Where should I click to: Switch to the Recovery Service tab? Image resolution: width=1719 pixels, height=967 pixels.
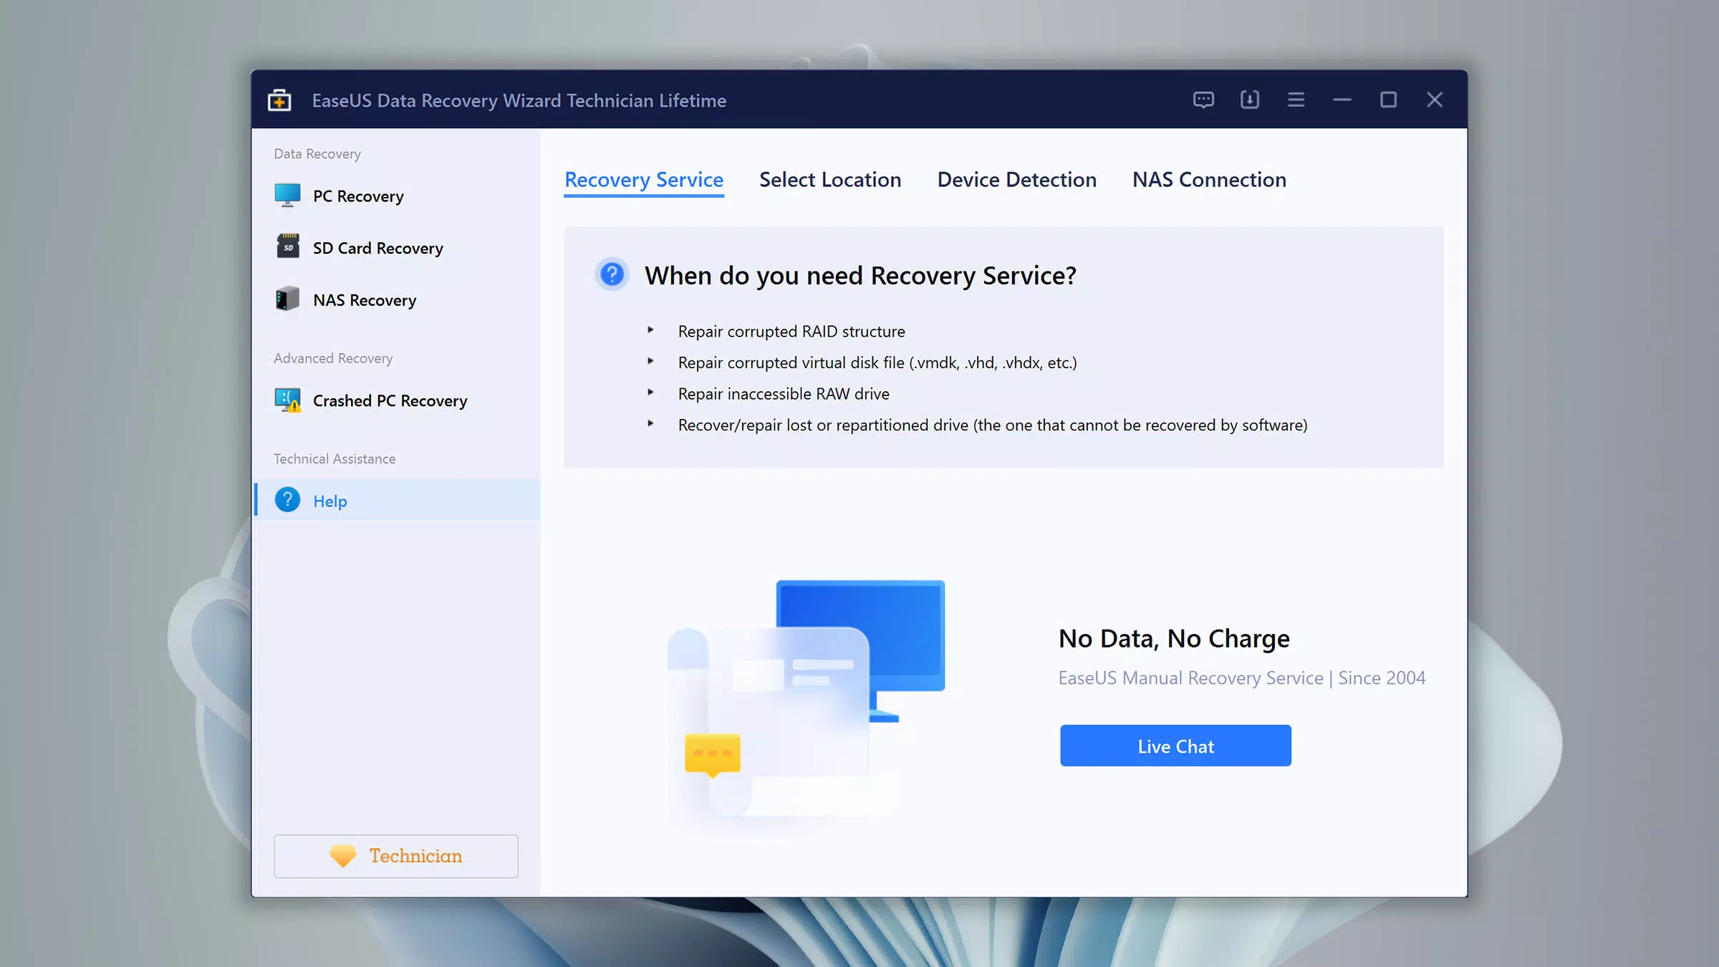tap(644, 180)
